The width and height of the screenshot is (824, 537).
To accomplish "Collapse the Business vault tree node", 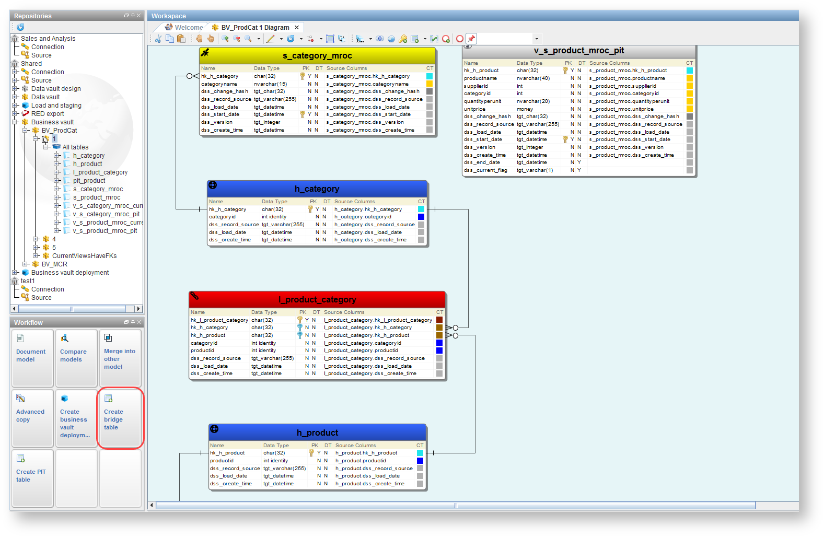I will pos(15,122).
